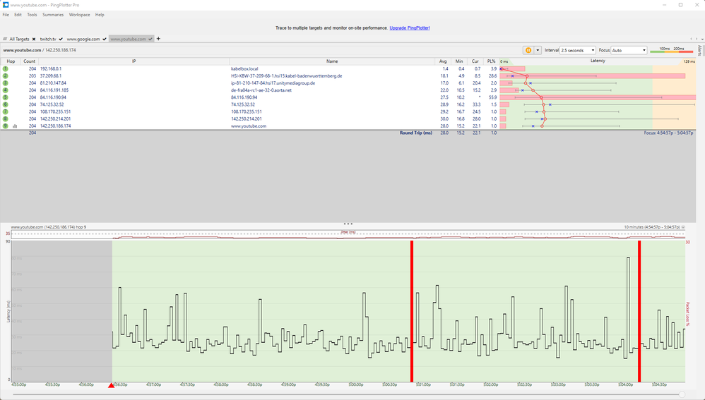Select the hop 5 green circle icon
705x400 pixels.
pyautogui.click(x=6, y=97)
